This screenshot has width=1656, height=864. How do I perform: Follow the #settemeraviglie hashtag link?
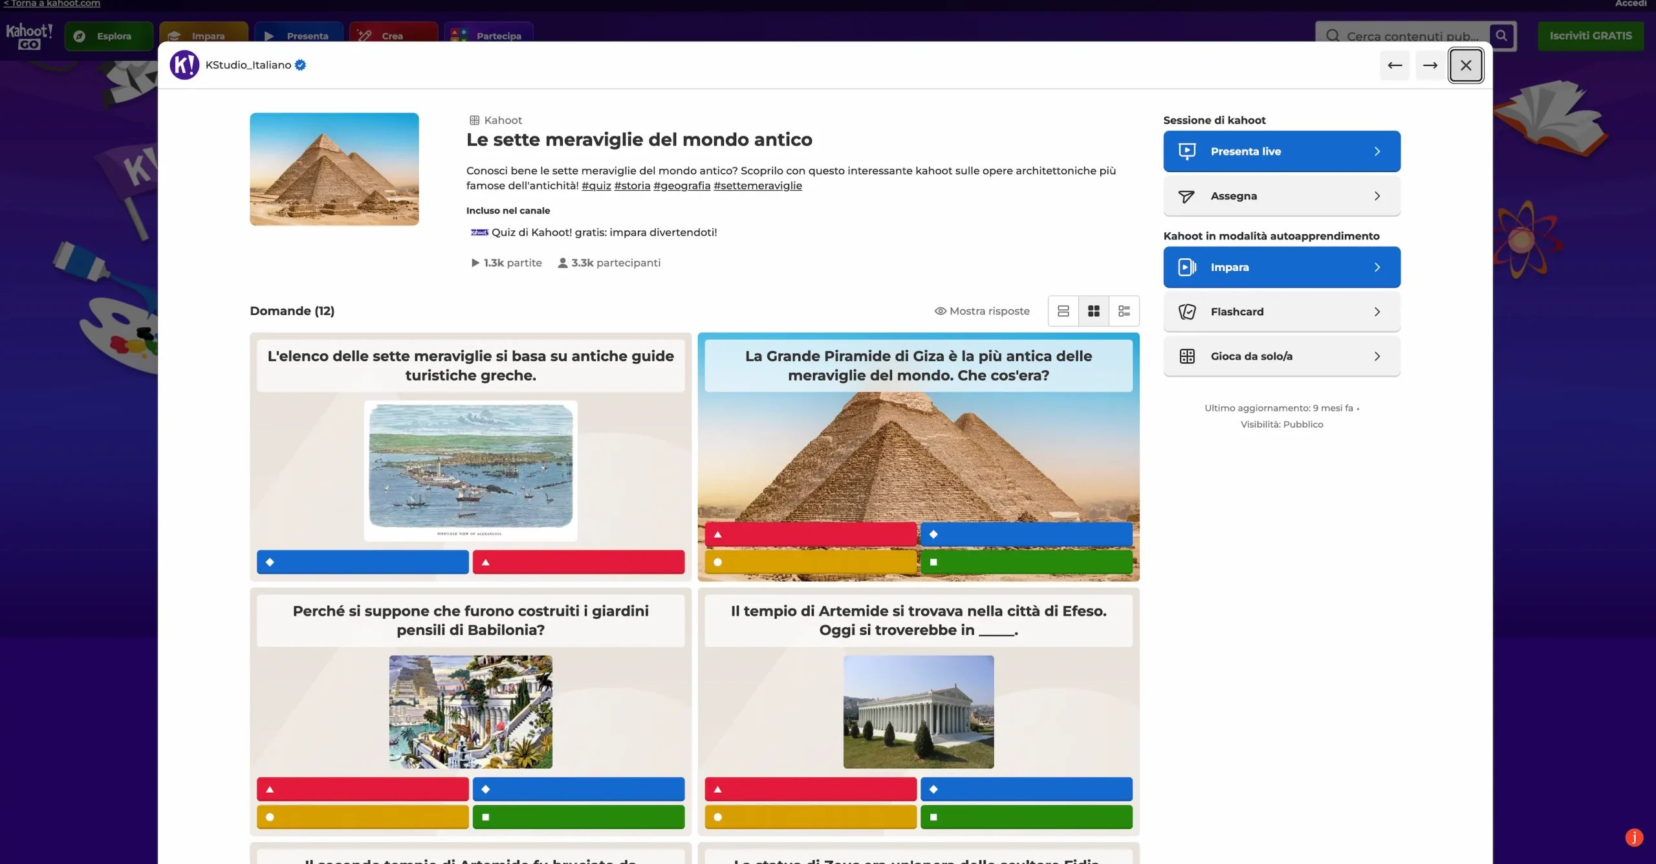click(x=757, y=186)
